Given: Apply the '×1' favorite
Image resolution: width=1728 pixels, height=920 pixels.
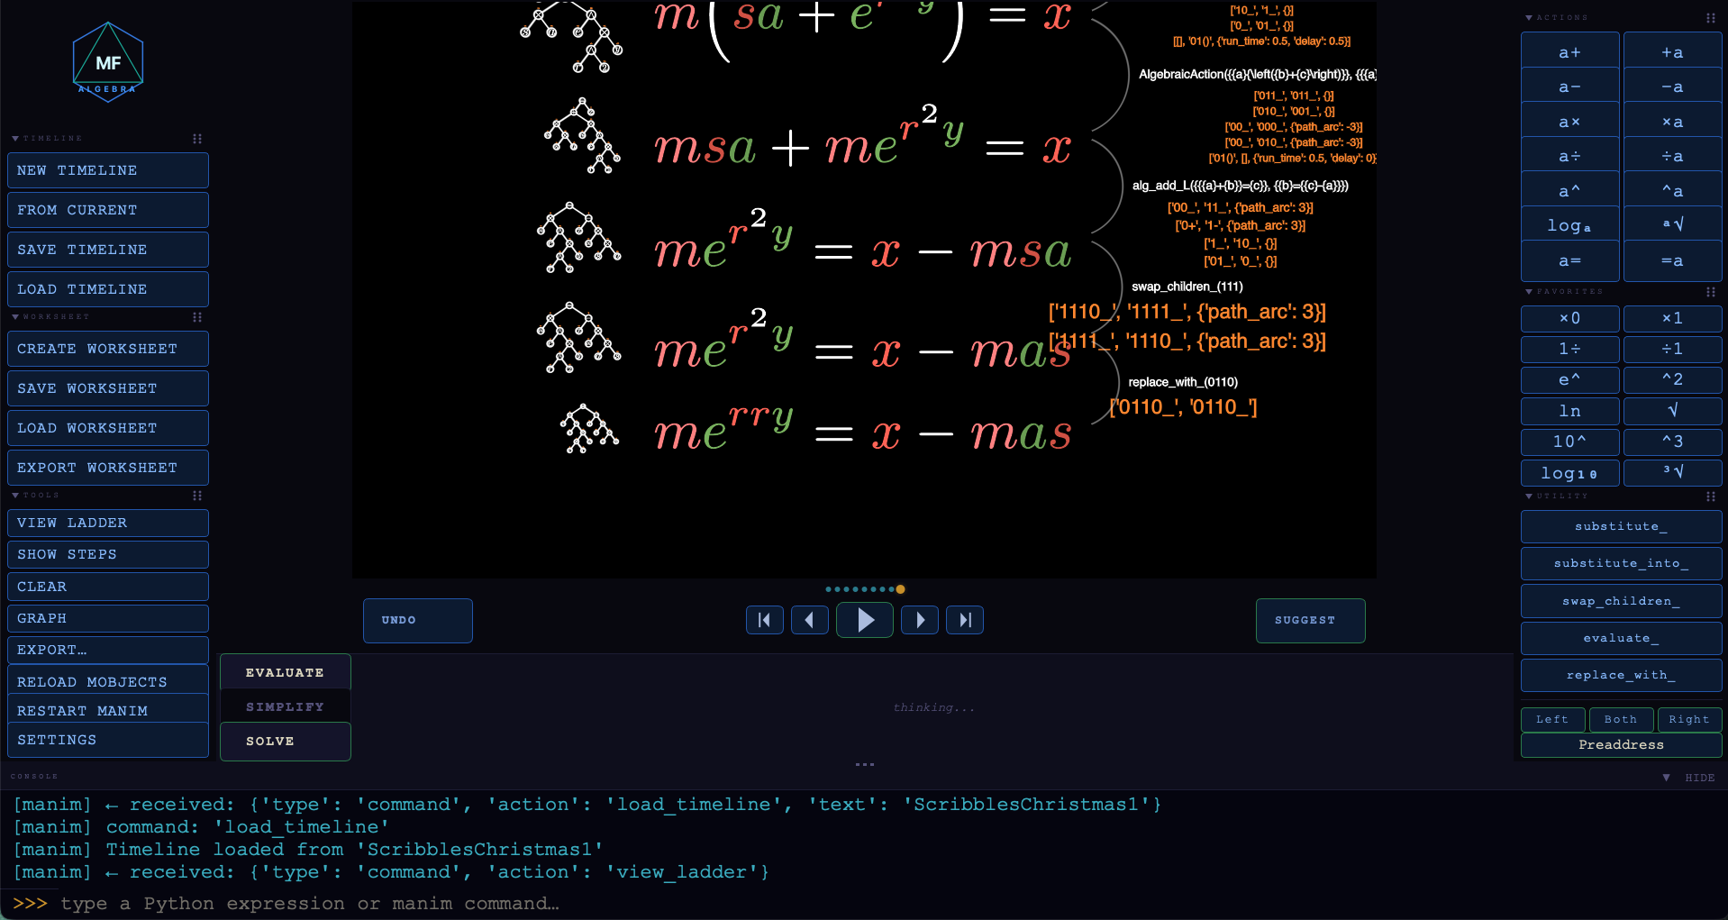Looking at the screenshot, I should 1672,318.
